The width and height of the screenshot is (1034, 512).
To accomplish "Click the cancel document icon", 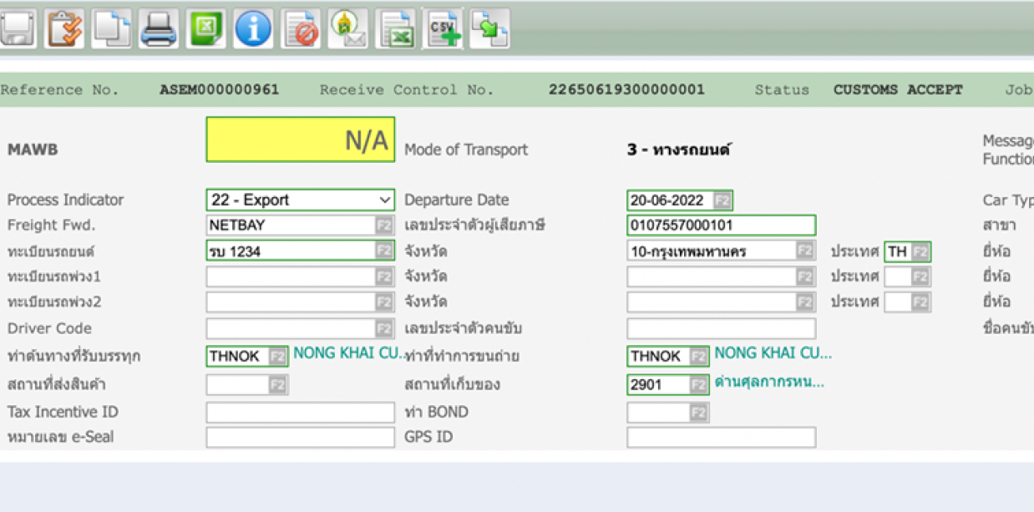I will [301, 29].
